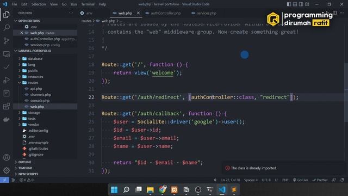
Task: Open the Docker view in activity bar
Action: click(x=7, y=119)
